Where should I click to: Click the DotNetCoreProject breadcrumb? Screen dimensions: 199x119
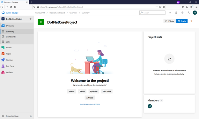[57, 13]
